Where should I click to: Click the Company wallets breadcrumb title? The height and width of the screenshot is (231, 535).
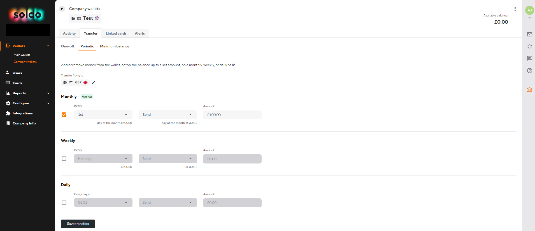[85, 9]
